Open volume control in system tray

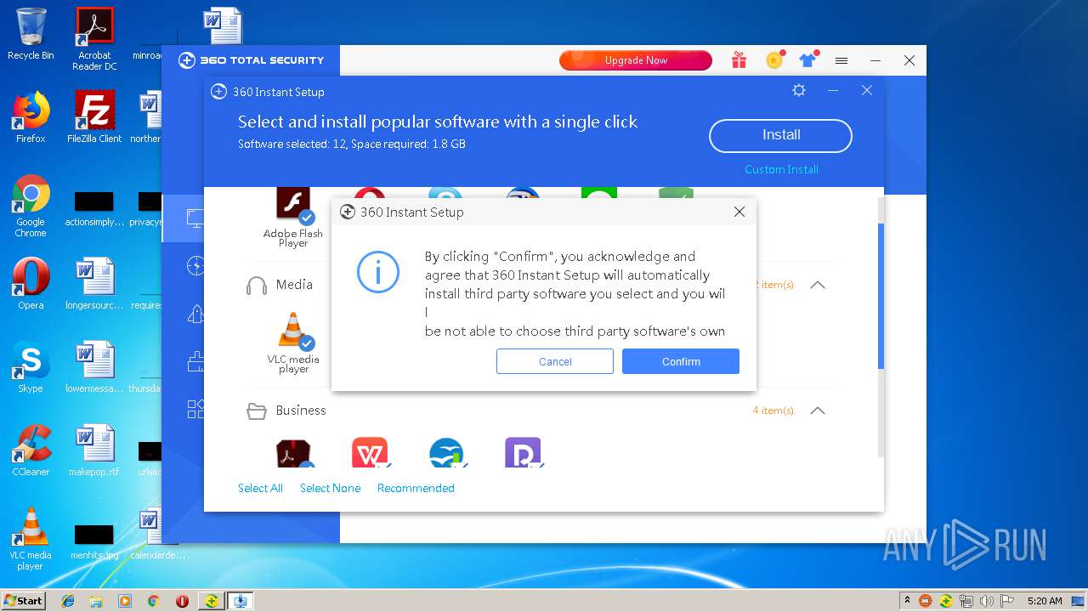[987, 601]
